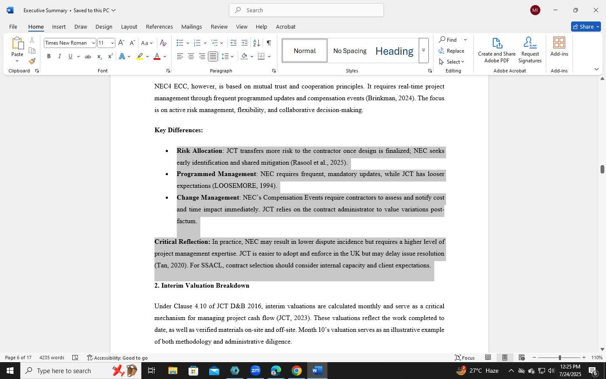Open the Add-ins gallery

559,46
